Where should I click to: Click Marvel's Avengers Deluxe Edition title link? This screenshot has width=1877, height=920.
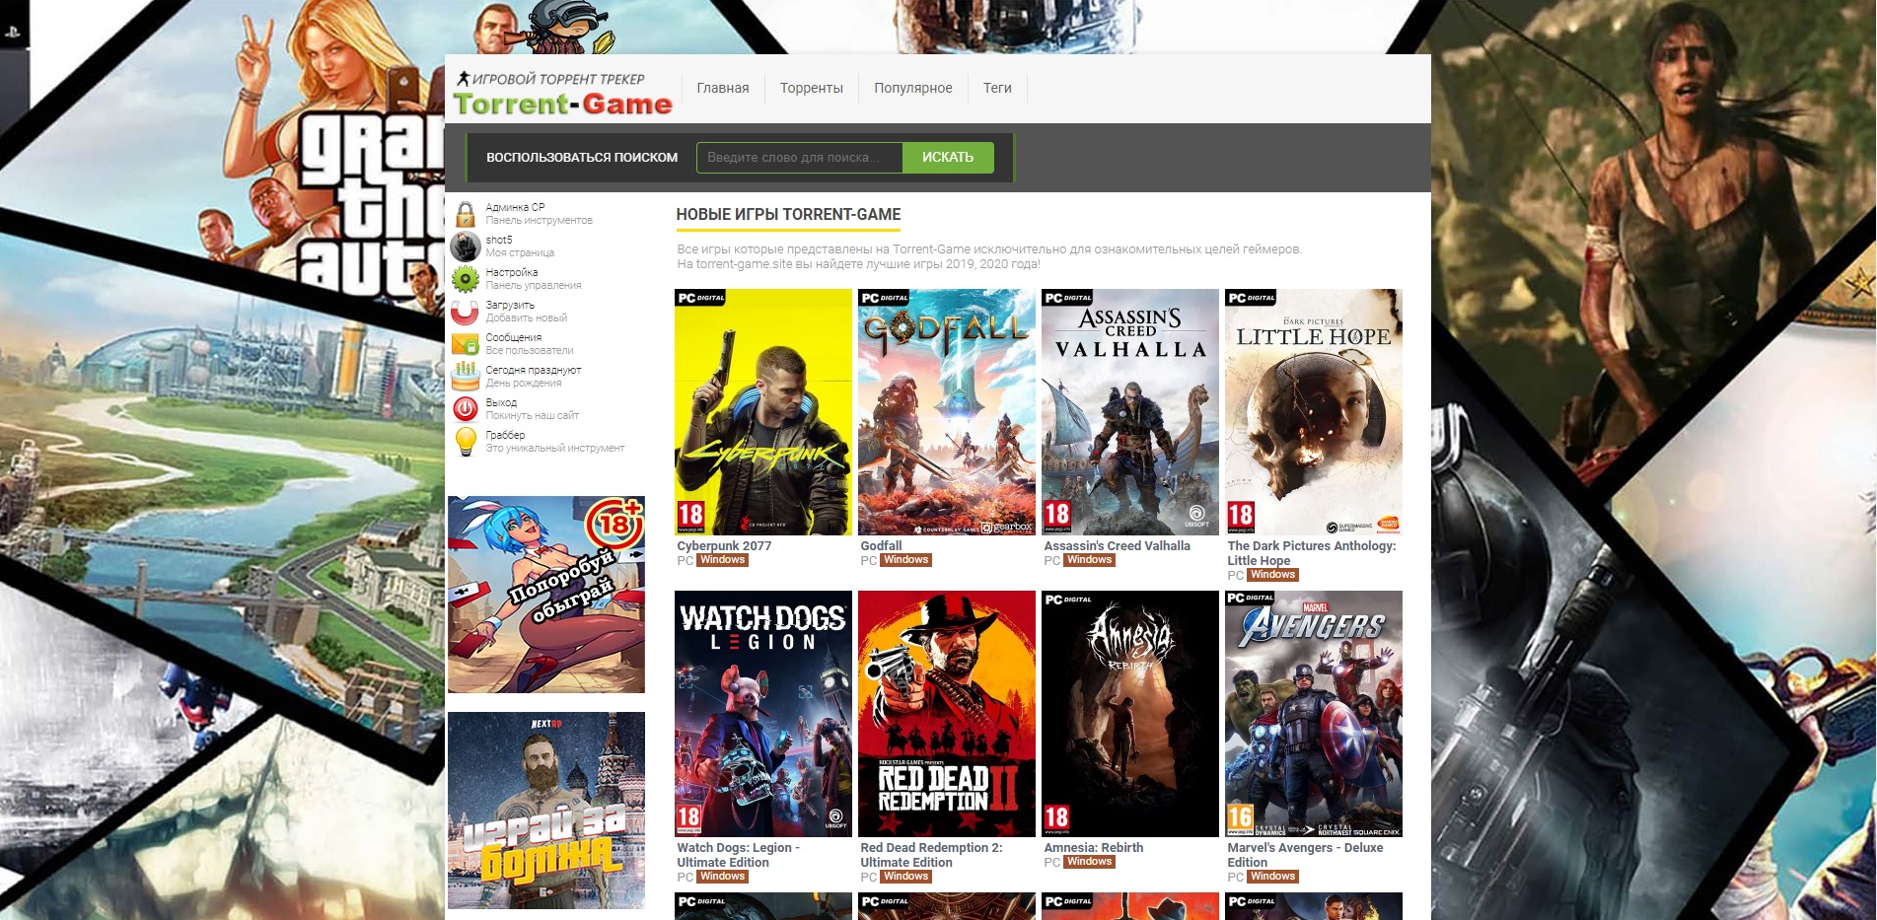click(x=1305, y=855)
